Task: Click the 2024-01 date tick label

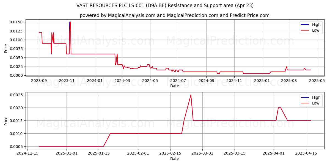Action: (95, 81)
